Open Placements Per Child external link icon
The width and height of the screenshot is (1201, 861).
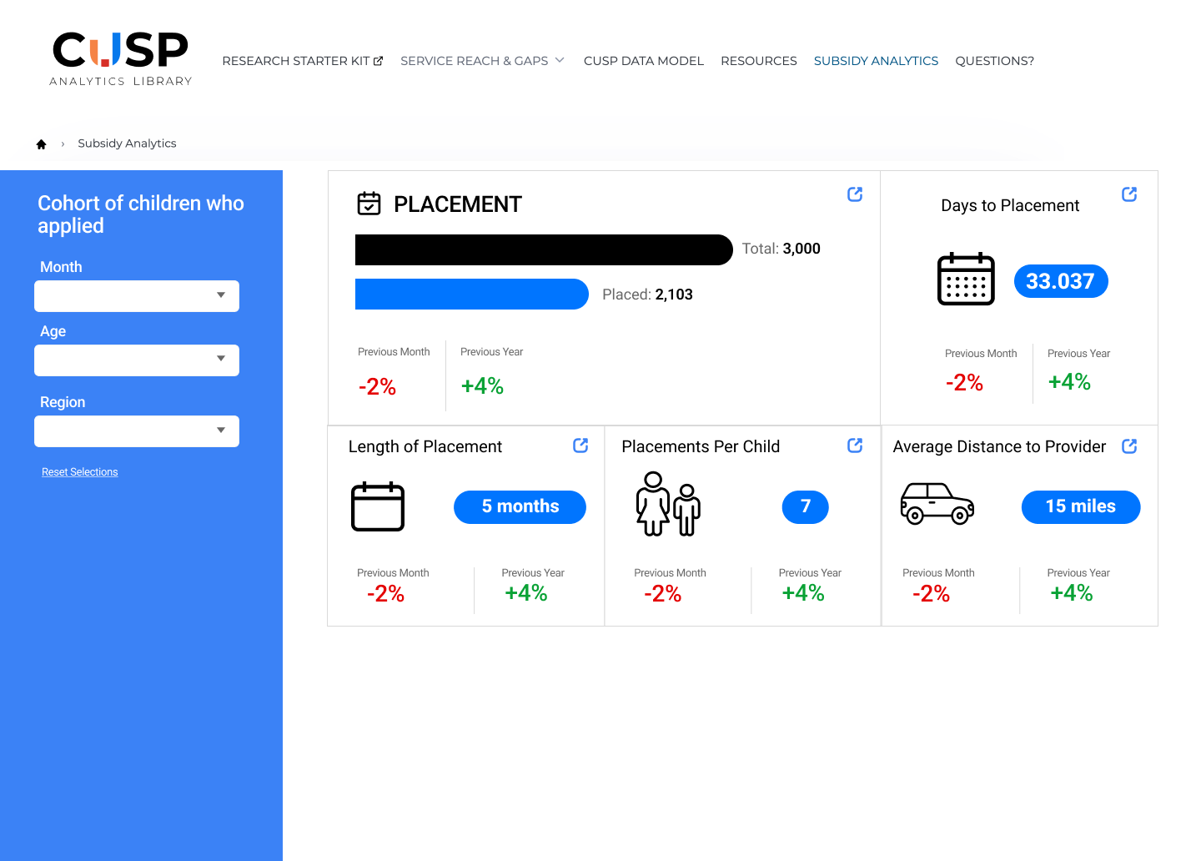pyautogui.click(x=855, y=446)
